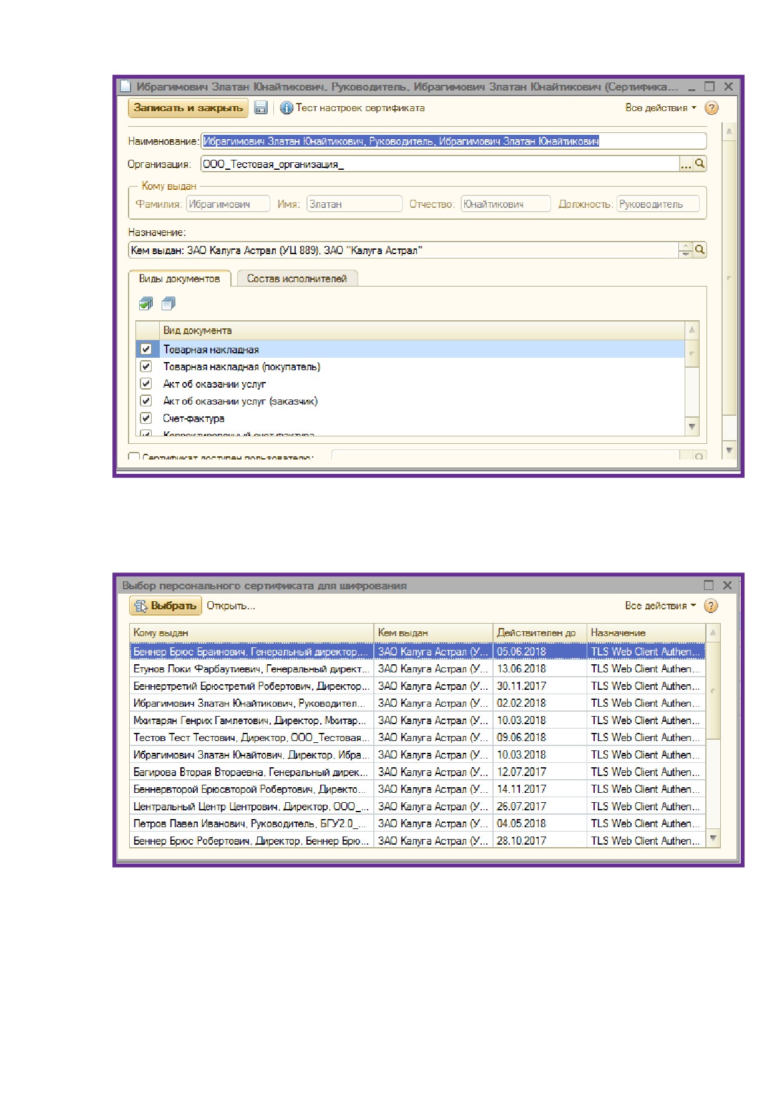Click certificate list scroll down arrow

click(x=713, y=838)
